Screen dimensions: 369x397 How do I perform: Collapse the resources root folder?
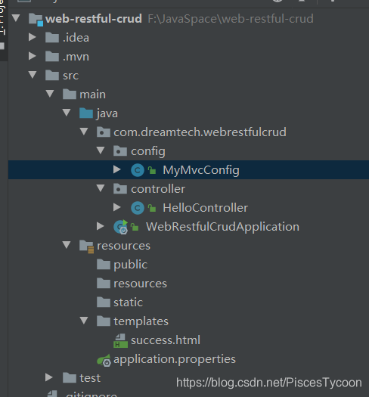(x=67, y=245)
